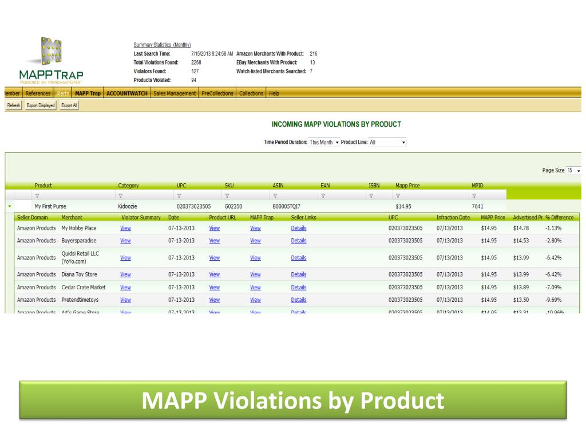Screen dimensions: 586x440
Task: Open the Collections menu
Action: pos(251,93)
